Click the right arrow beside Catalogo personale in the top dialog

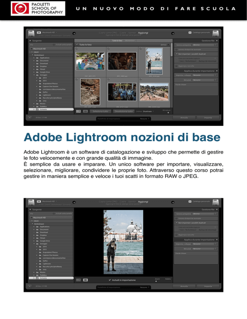pos(173,33)
